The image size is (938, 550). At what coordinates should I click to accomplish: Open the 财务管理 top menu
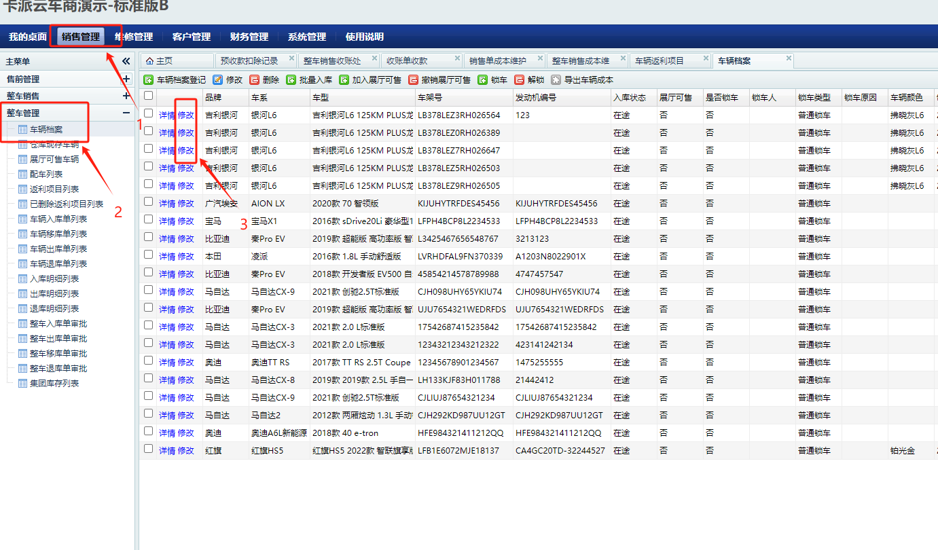[x=249, y=37]
